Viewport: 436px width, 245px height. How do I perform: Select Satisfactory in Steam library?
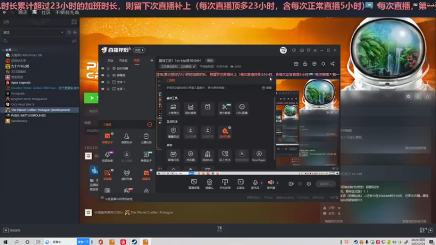tap(19, 121)
